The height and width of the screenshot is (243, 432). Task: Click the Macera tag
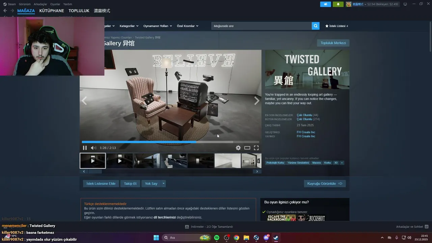click(x=317, y=163)
